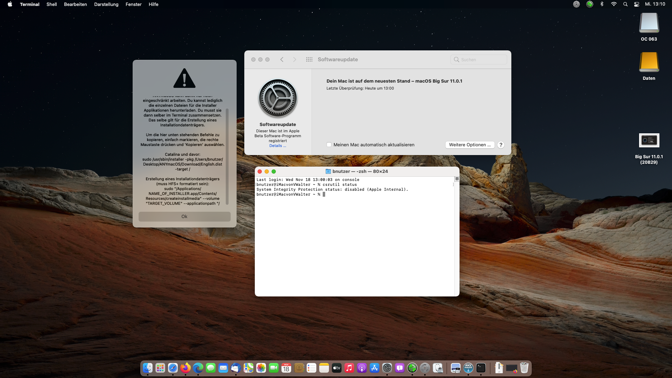The image size is (672, 378).
Task: Open Weitere Optionen dialog
Action: click(x=470, y=145)
